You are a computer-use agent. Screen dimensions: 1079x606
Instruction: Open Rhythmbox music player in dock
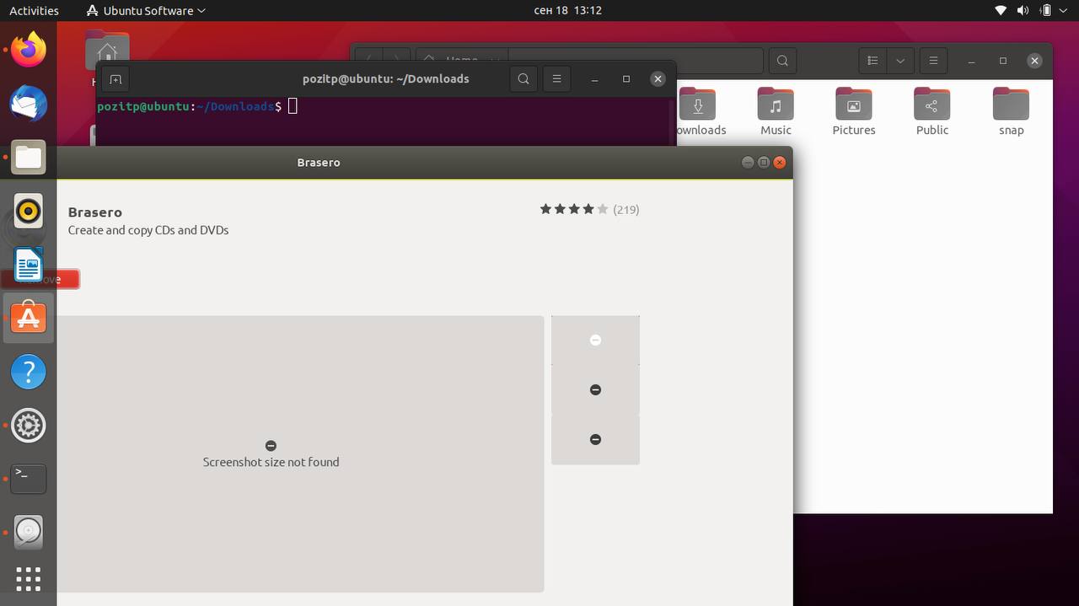point(29,212)
